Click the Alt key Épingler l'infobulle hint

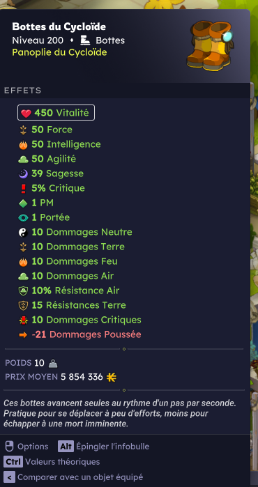pos(103,447)
